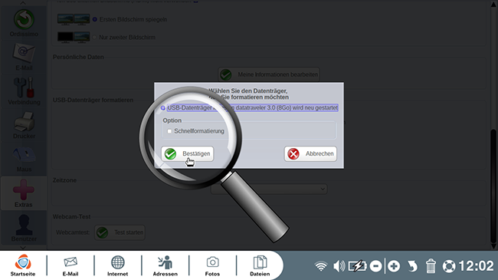This screenshot has height=280, width=498.
Task: Click the scrollbar down arrow
Action: (493, 245)
